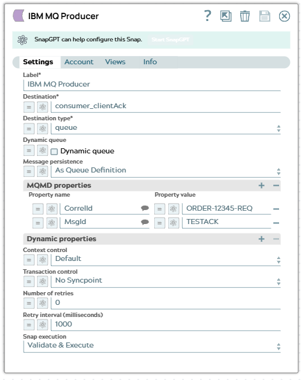Open suggestions bubble for MsgId
Viewport: 302px width, 380px height.
145,222
